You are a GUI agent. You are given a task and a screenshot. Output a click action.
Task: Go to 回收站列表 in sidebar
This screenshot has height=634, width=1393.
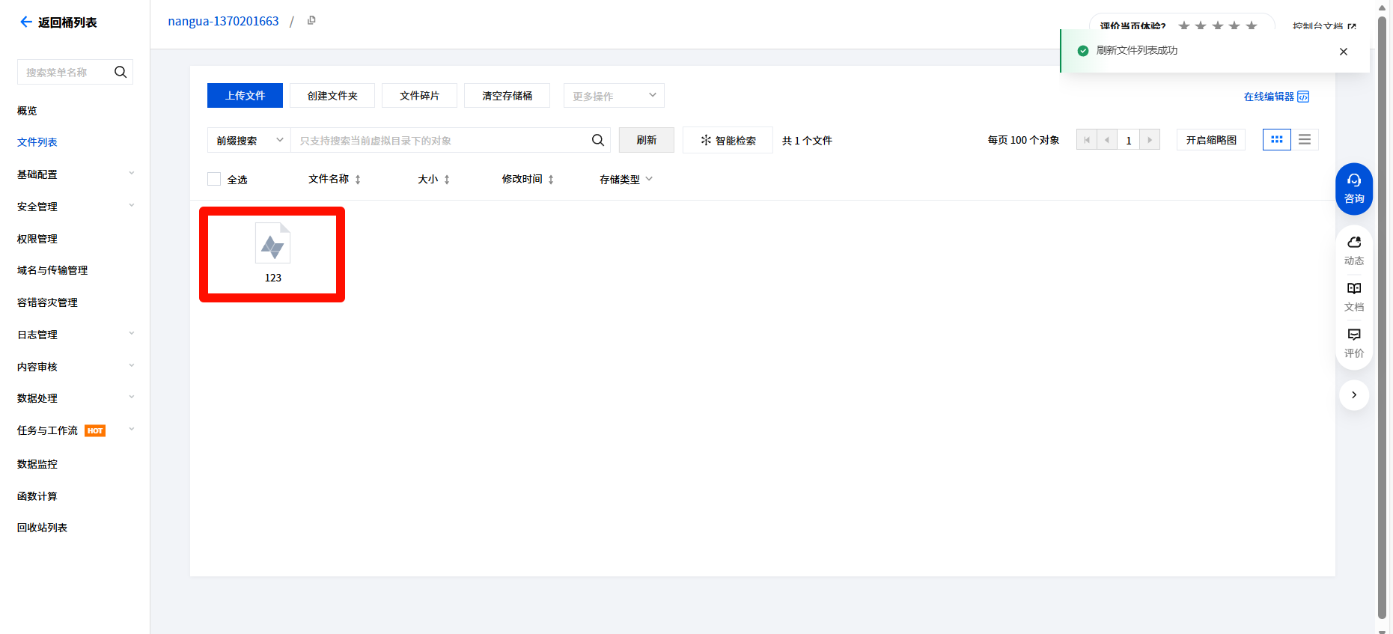pos(43,528)
